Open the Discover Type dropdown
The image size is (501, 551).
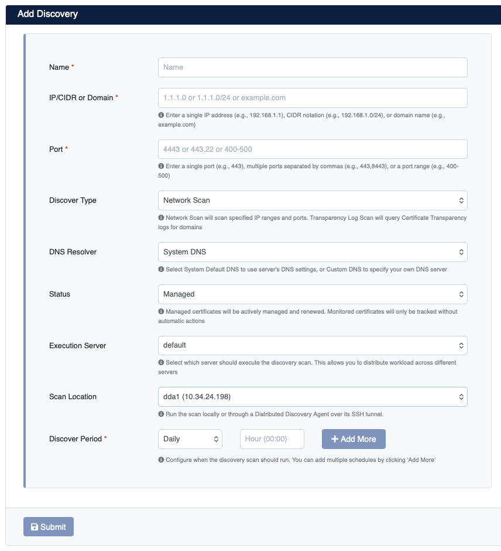(313, 200)
